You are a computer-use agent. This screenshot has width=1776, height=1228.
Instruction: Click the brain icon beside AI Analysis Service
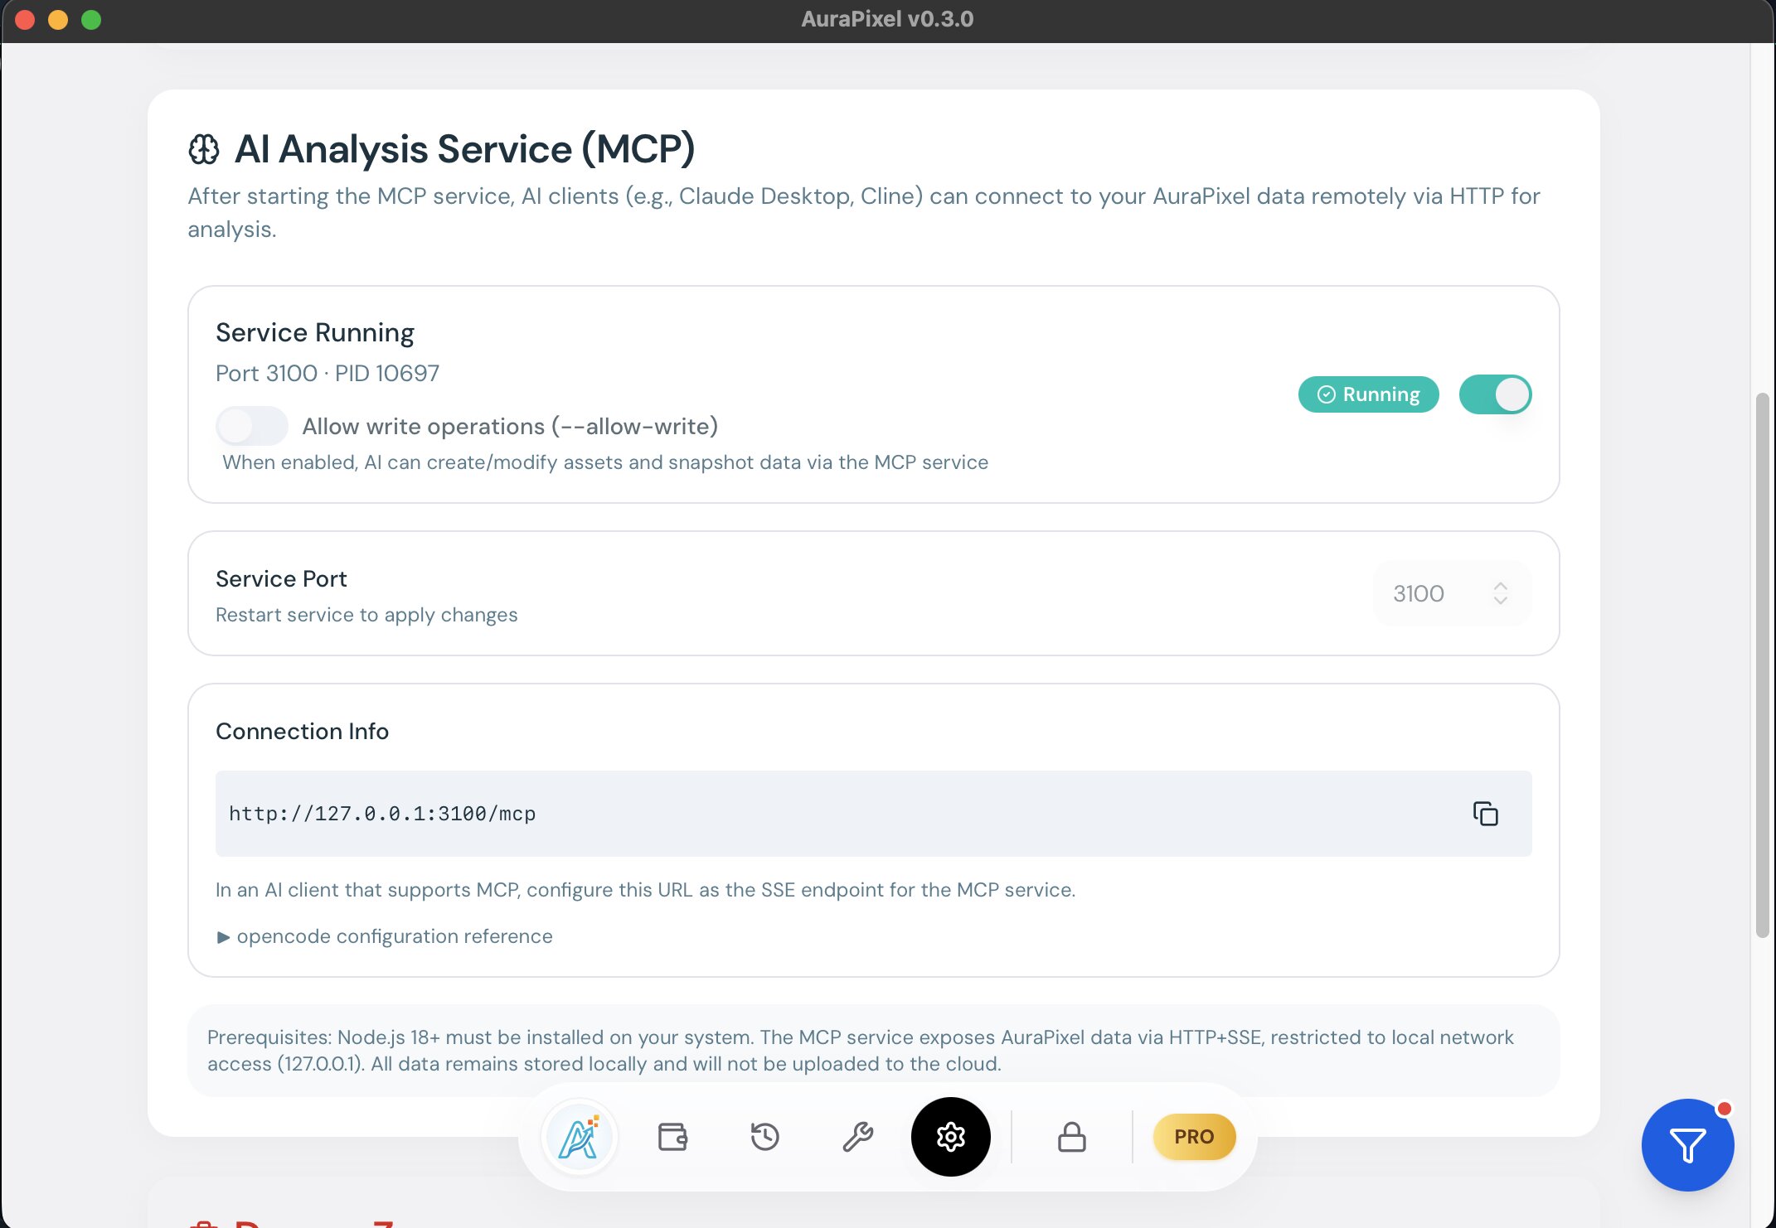[204, 150]
